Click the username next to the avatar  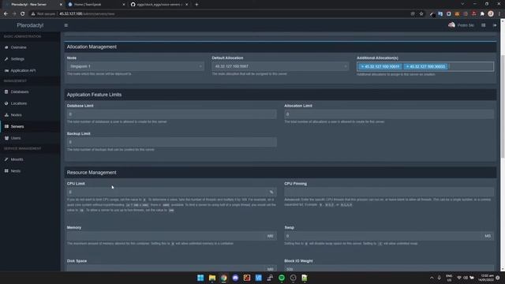[466, 25]
